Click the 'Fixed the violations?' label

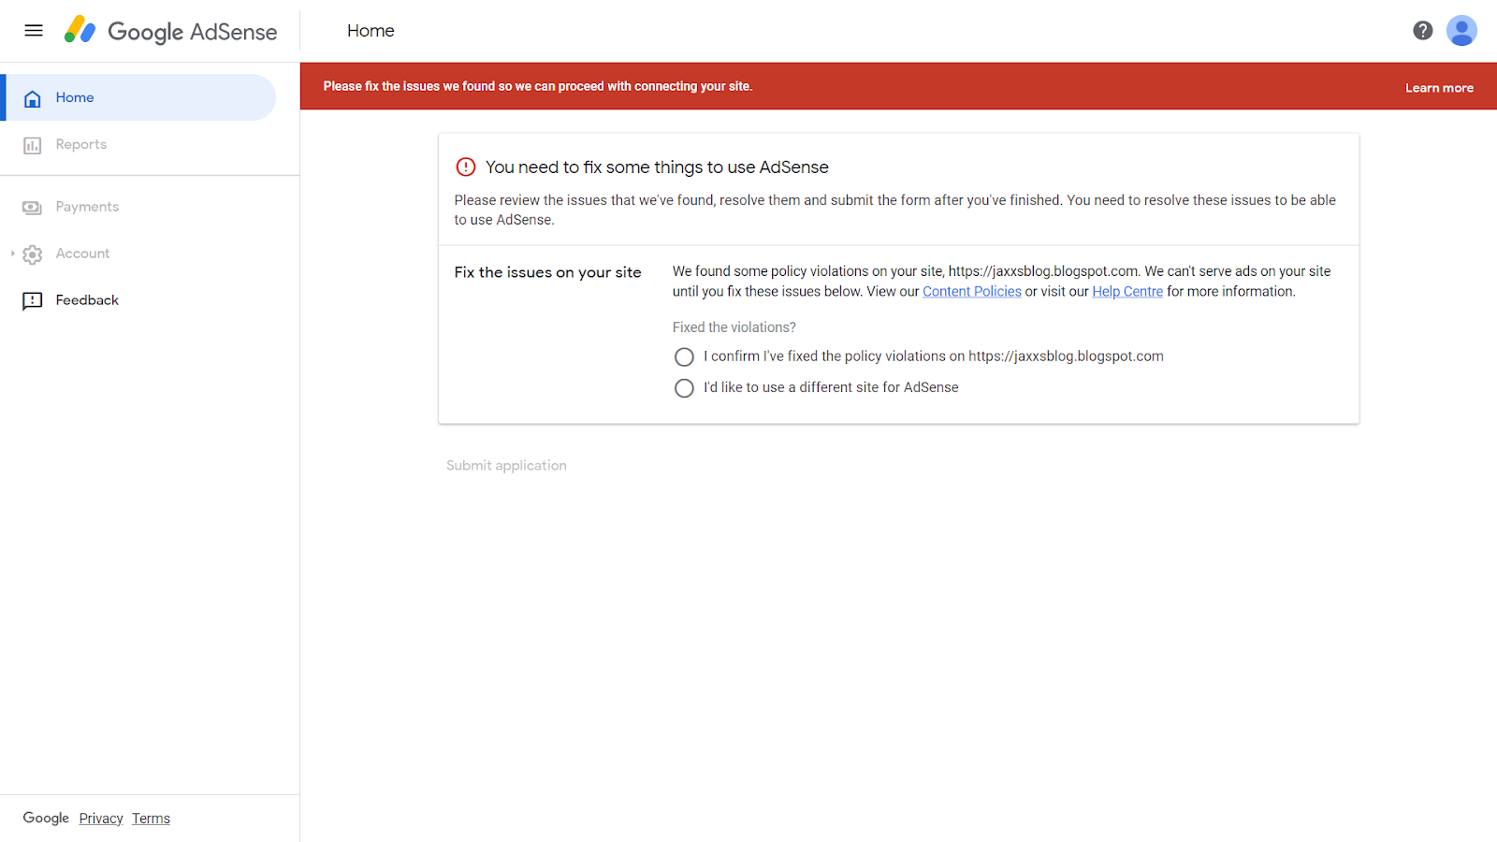coord(734,327)
